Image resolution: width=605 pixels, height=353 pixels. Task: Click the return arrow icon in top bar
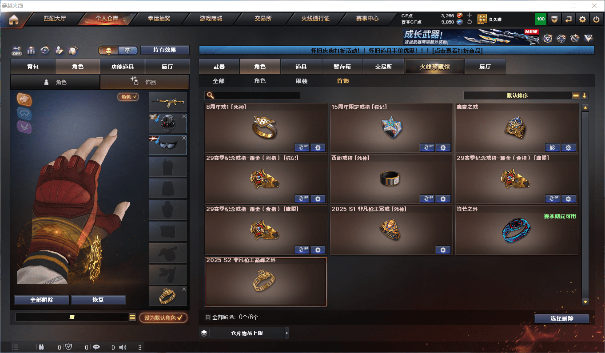(x=568, y=19)
